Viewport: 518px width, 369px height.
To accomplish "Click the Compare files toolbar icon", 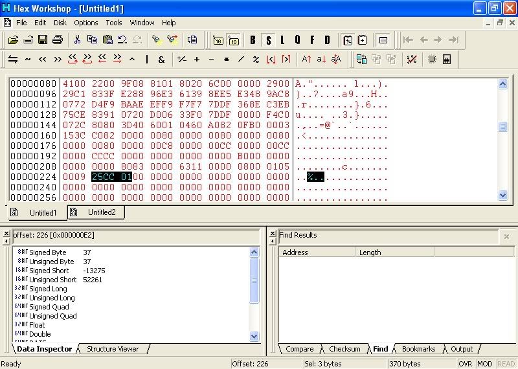I will click(361, 60).
